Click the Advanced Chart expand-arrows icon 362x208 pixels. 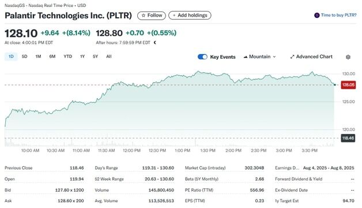pyautogui.click(x=292, y=57)
